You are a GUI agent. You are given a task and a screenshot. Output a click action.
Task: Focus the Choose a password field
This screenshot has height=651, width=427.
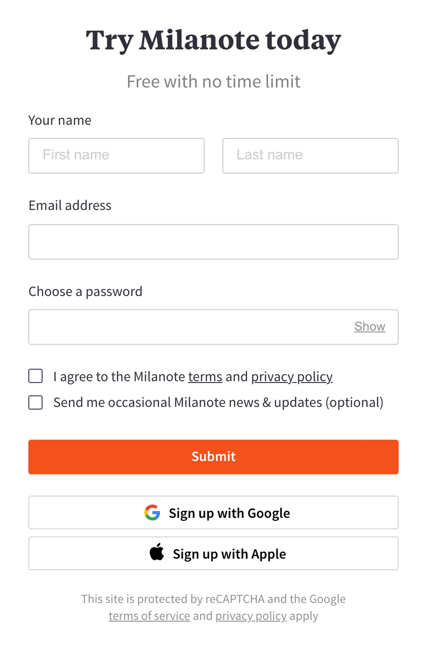pyautogui.click(x=190, y=326)
